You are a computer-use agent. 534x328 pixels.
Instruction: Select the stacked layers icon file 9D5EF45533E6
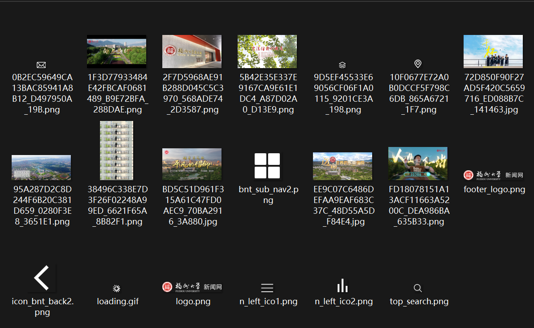pyautogui.click(x=342, y=65)
